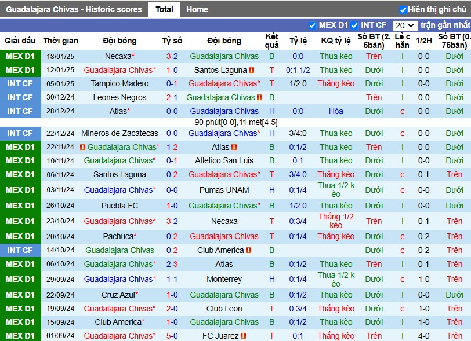Open Tampico Madero team link
The width and height of the screenshot is (471, 341).
point(120,84)
